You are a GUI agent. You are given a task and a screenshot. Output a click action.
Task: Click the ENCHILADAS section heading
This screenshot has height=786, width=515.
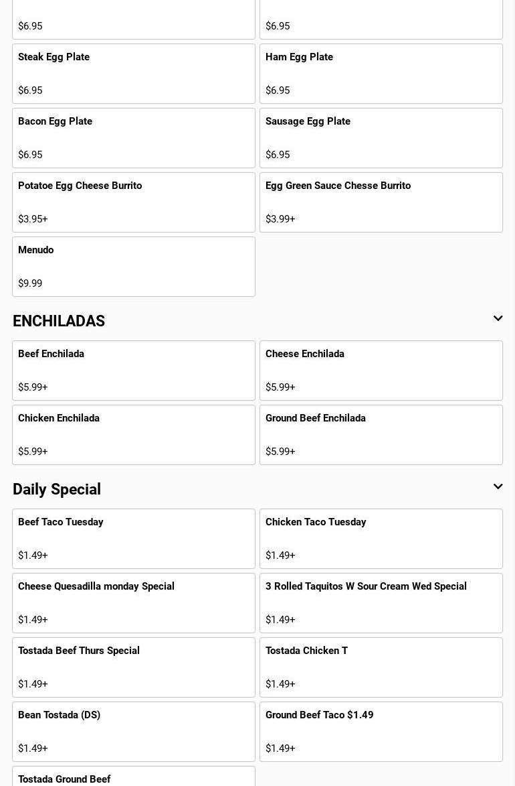(x=59, y=321)
